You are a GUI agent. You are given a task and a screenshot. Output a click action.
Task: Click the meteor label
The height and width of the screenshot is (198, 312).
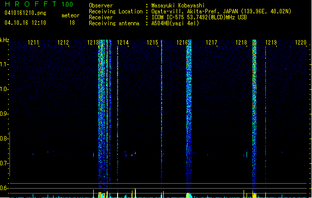(70, 15)
